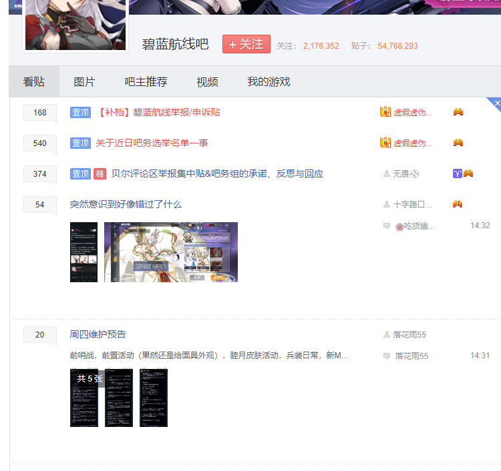Click user silhouette icon beside 十字路口

point(387,205)
